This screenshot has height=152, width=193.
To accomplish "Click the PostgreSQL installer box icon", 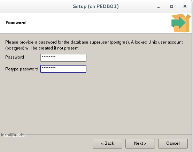I will [181, 23].
